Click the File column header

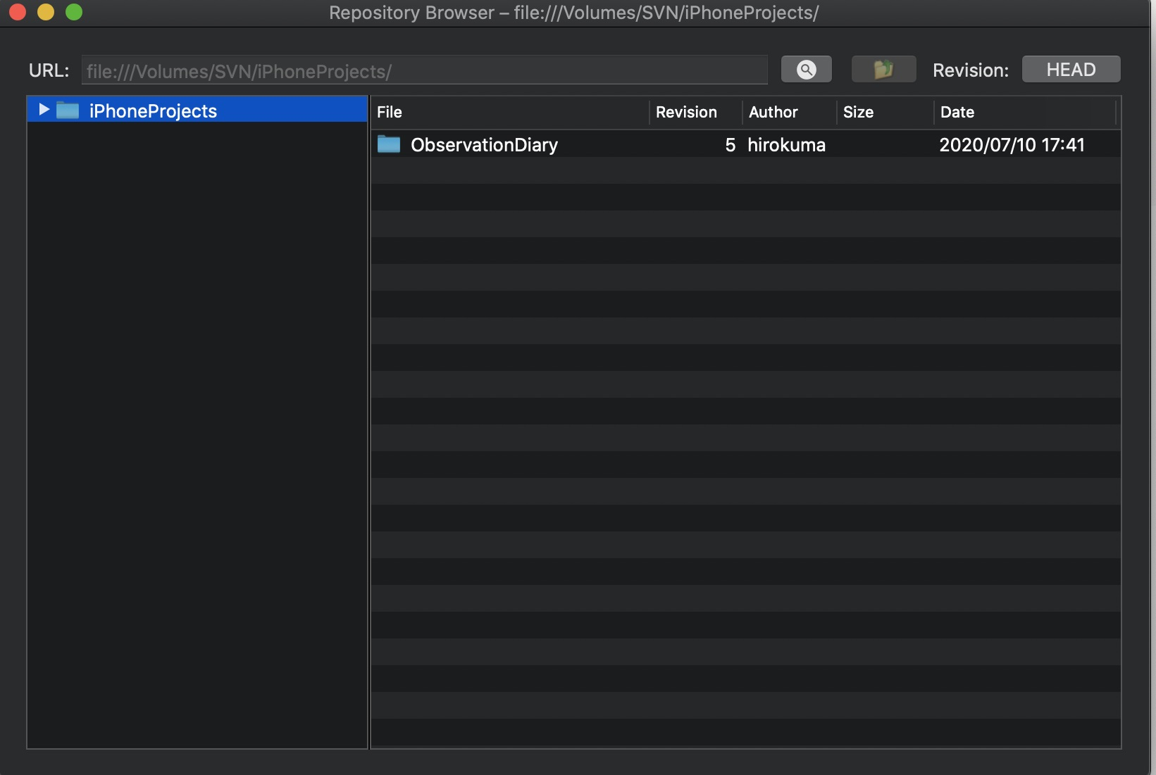tap(390, 112)
